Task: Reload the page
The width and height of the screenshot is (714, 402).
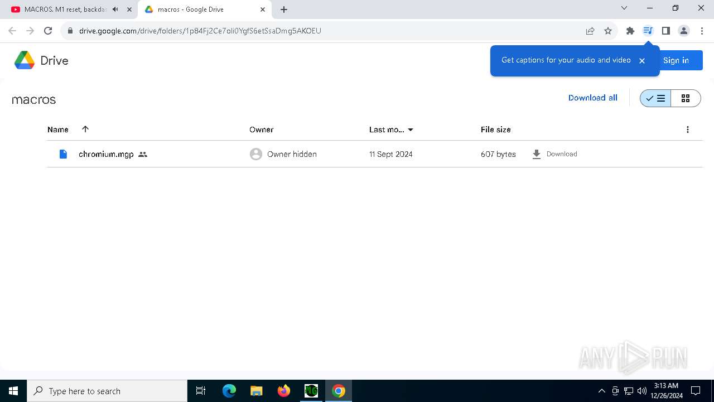Action: coord(48,31)
